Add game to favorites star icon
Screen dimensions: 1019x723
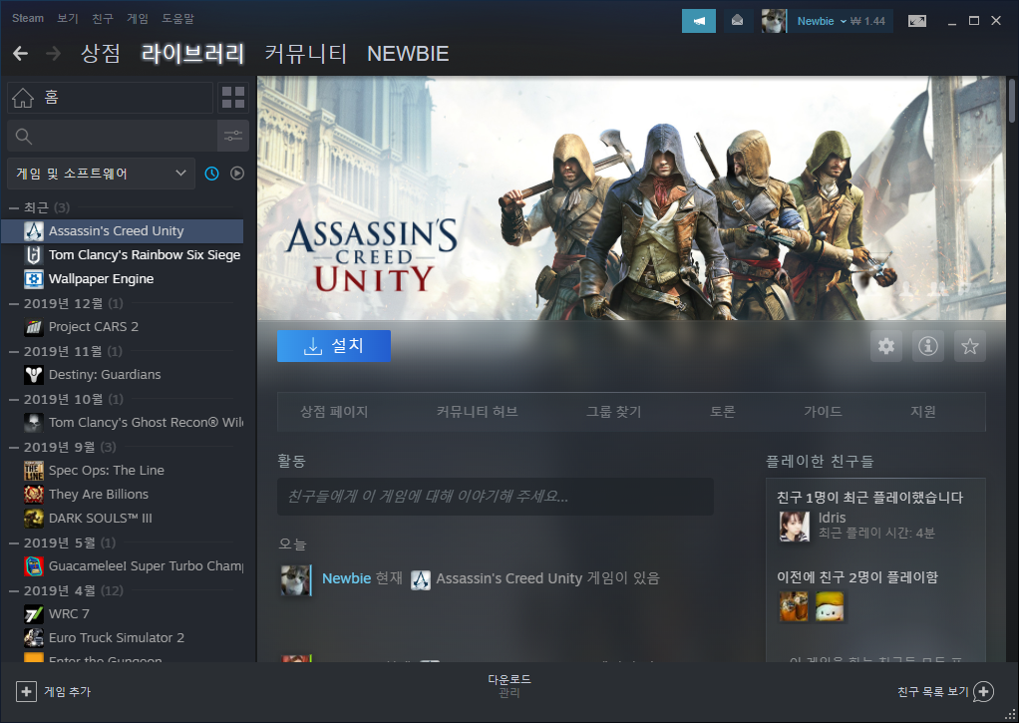969,347
